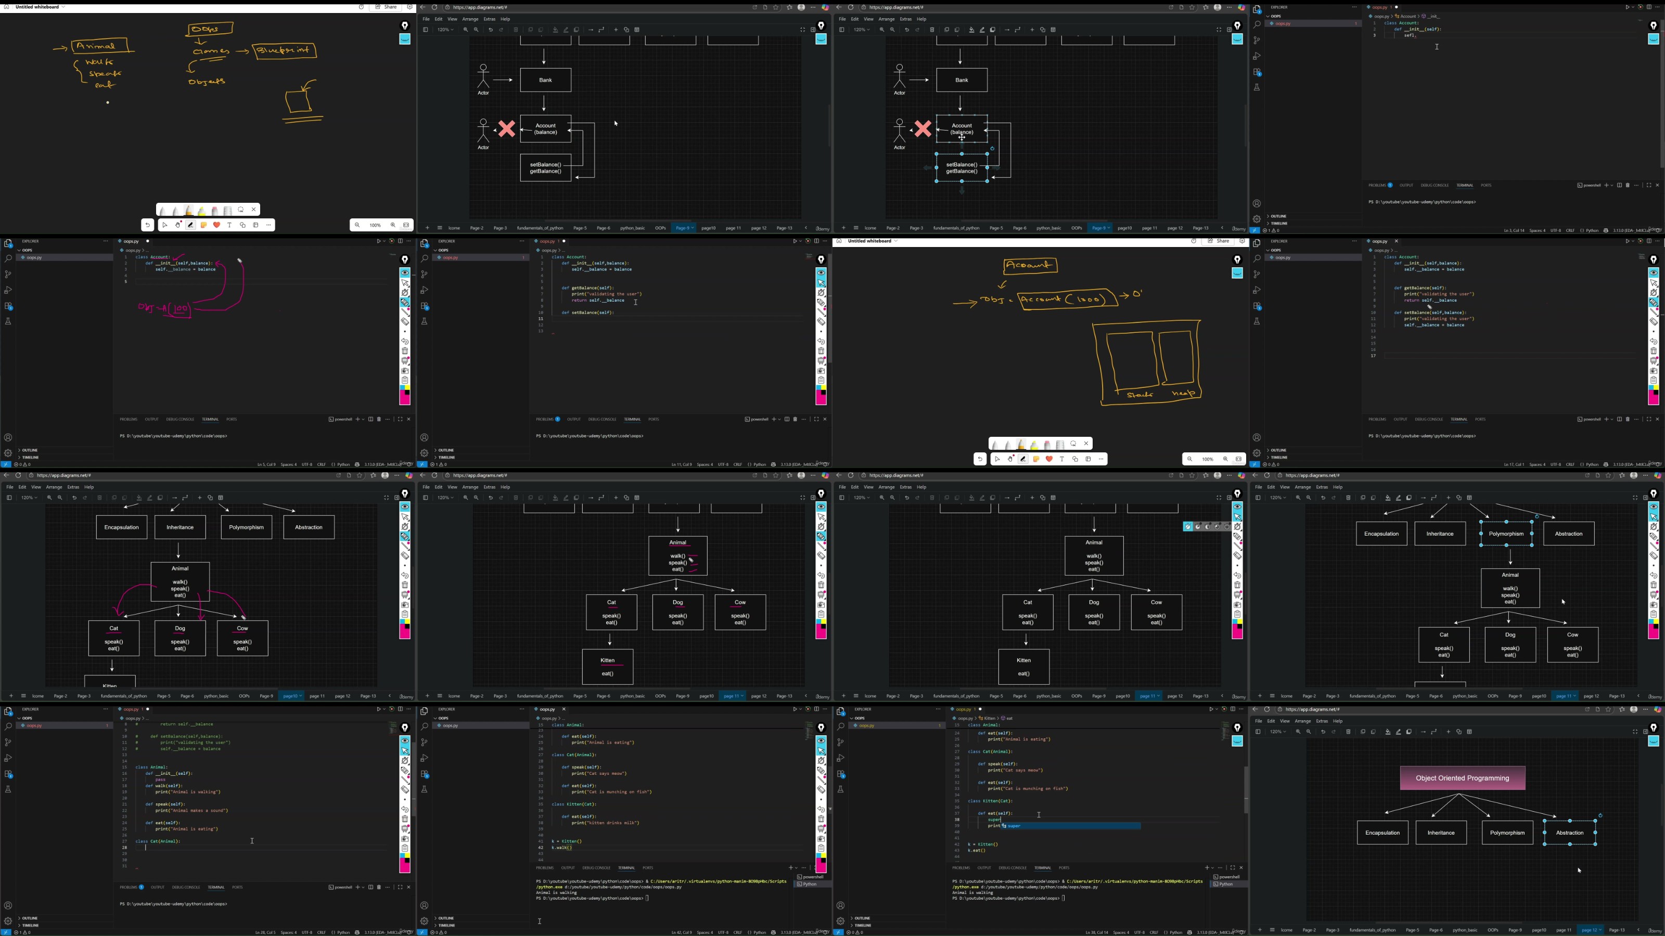Viewport: 1665px width, 936px height.
Task: Expand Untitled whiteboard title dropdown above Blueprint sketch
Action: pyautogui.click(x=63, y=7)
